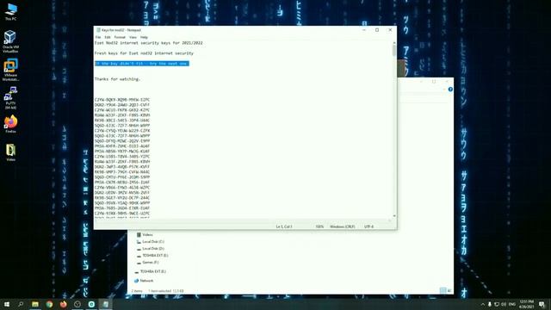Image resolution: width=551 pixels, height=310 pixels.
Task: Click the 100% zoom status entry
Action: pyautogui.click(x=319, y=226)
